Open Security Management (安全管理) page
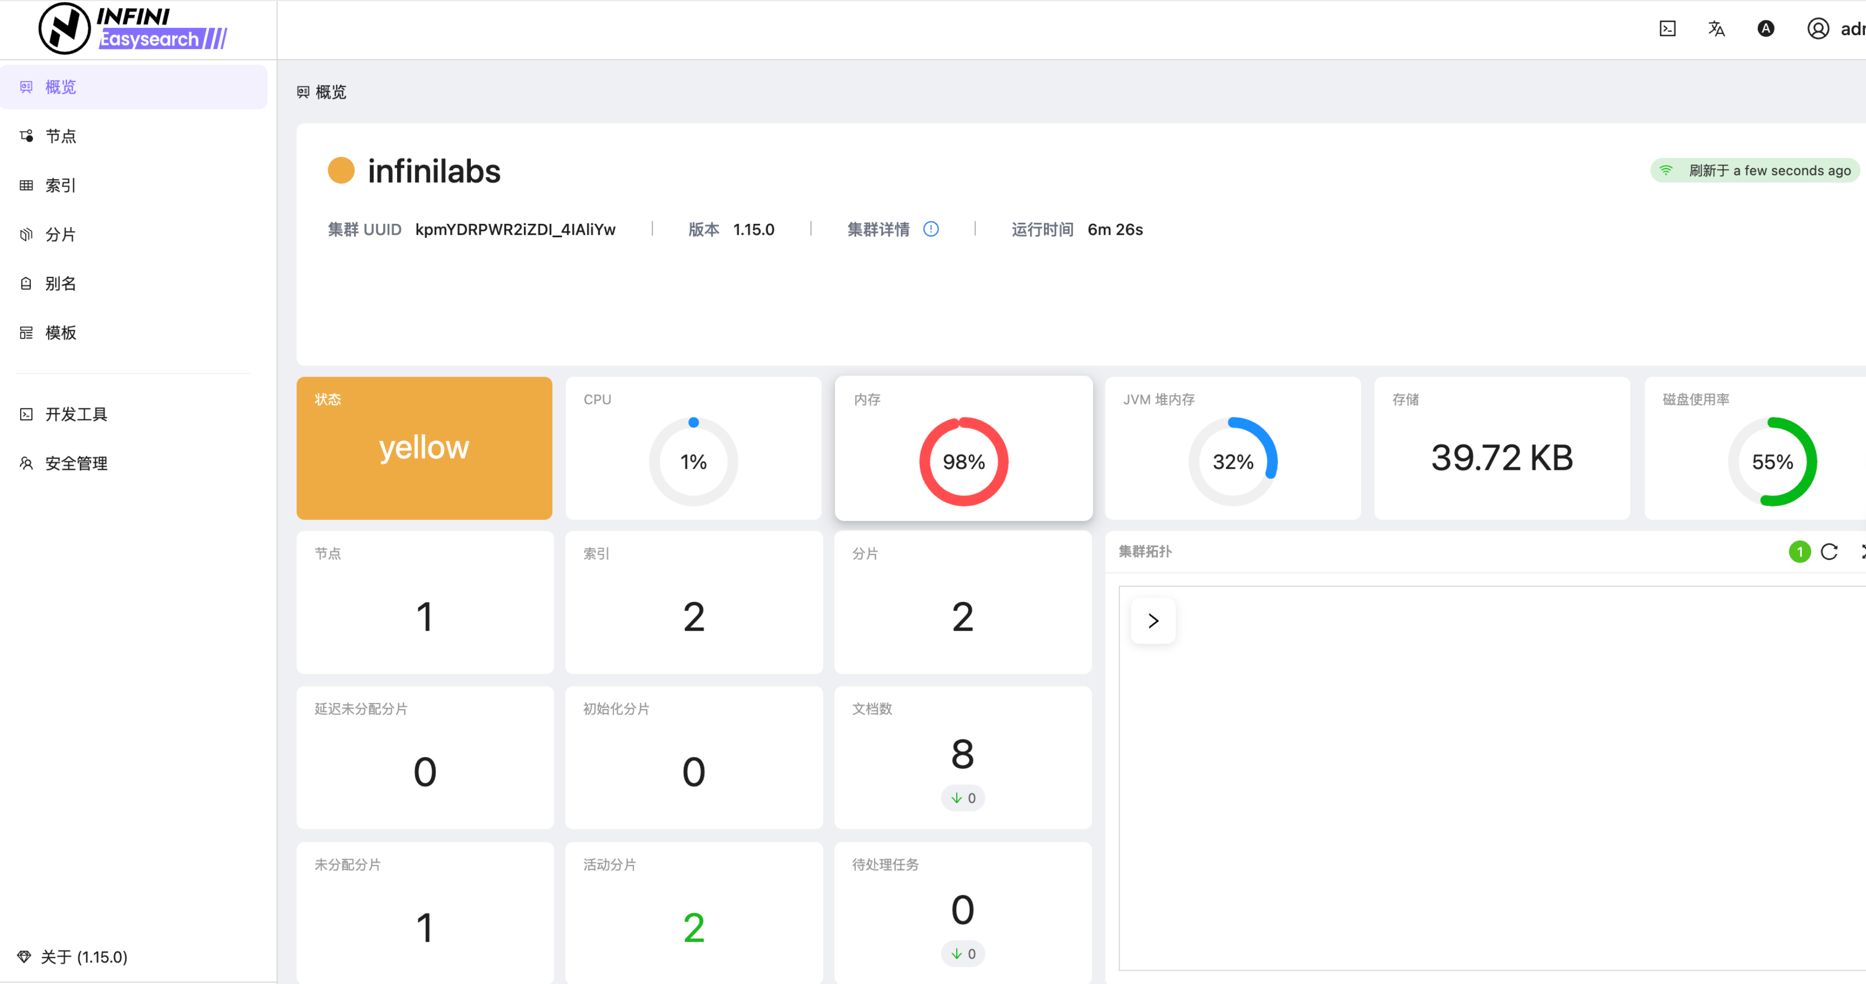 [x=76, y=464]
